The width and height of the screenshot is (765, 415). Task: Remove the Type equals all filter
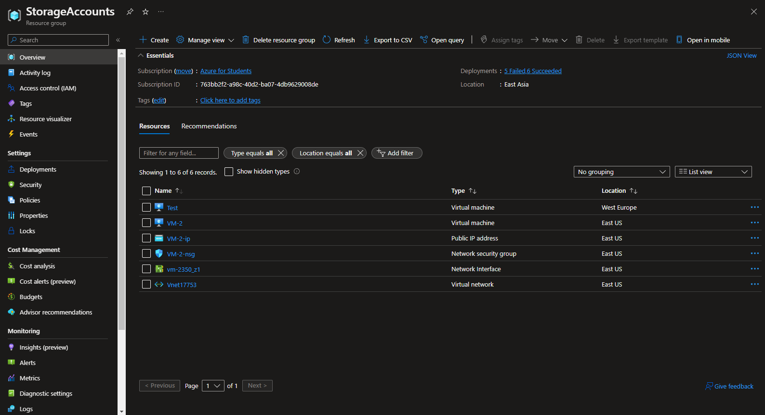click(x=281, y=153)
